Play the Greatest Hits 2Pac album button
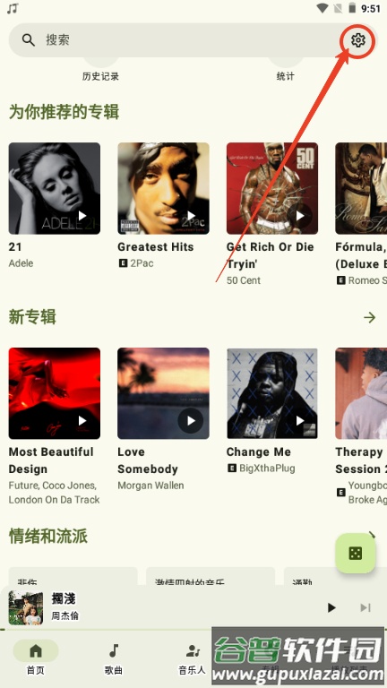The height and width of the screenshot is (688, 387). click(191, 215)
